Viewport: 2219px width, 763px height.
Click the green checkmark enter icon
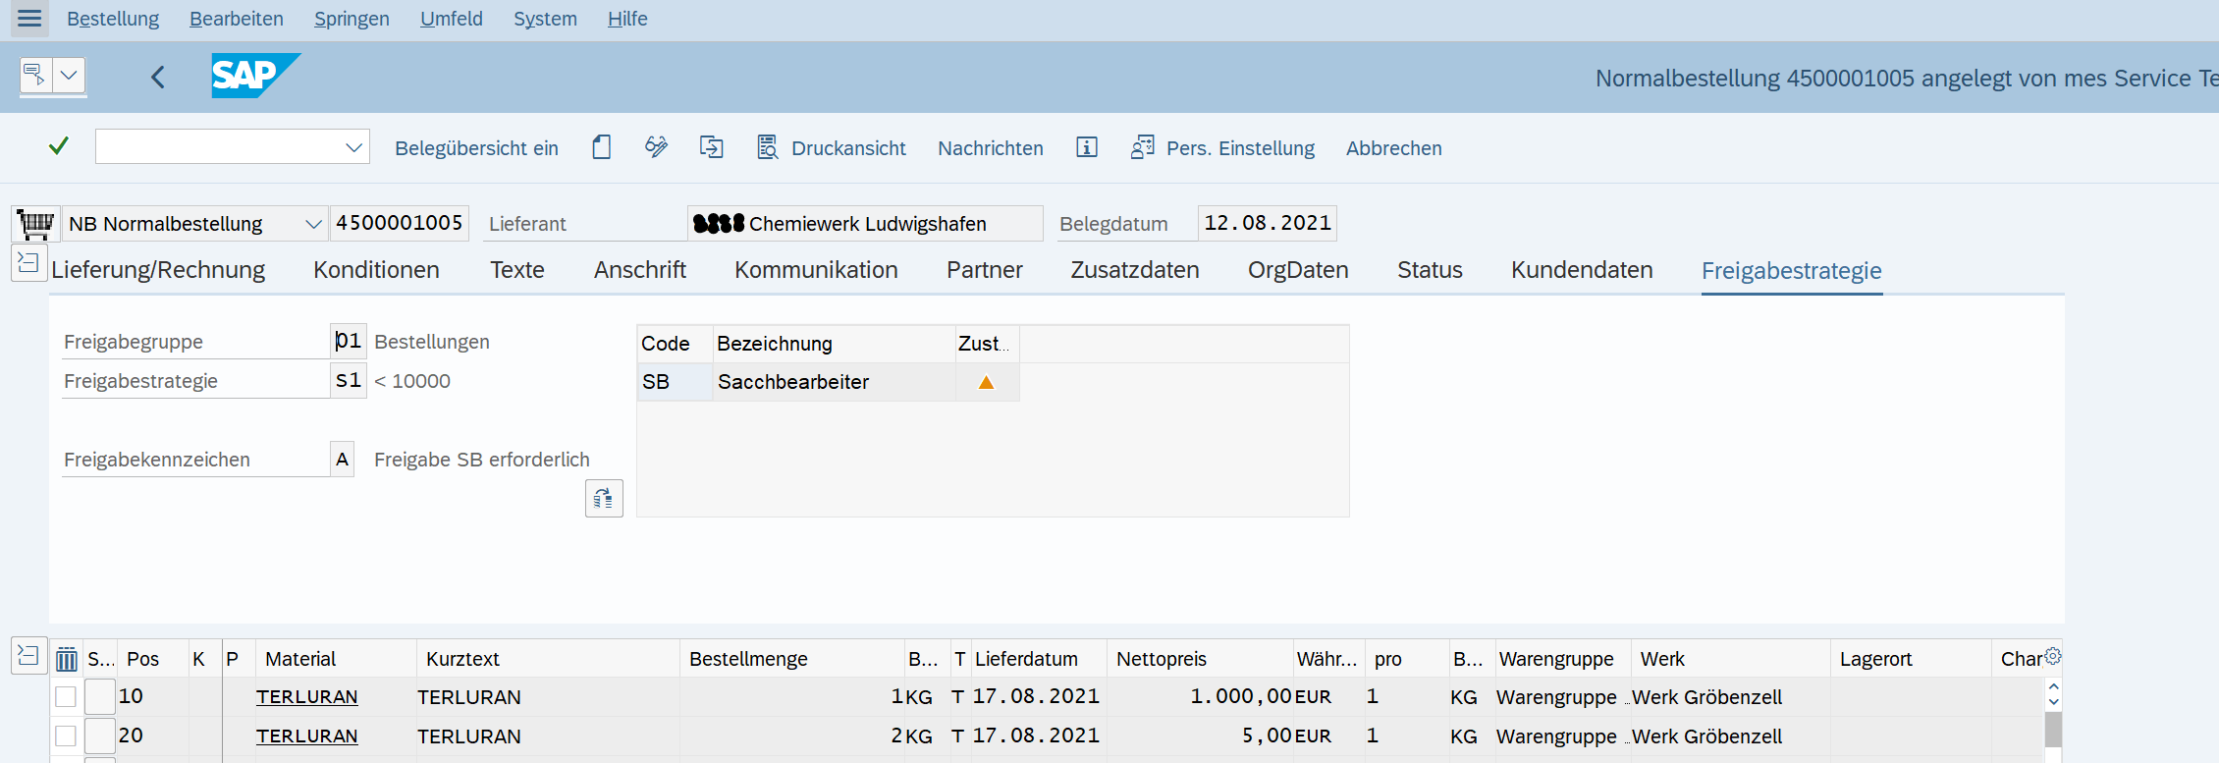click(x=59, y=147)
